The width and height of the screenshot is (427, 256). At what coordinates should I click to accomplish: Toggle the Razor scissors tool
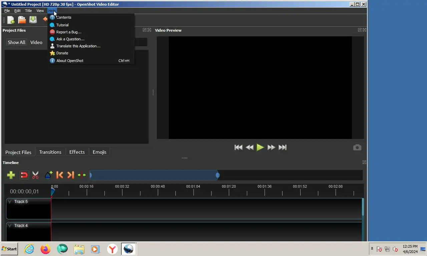[35, 175]
